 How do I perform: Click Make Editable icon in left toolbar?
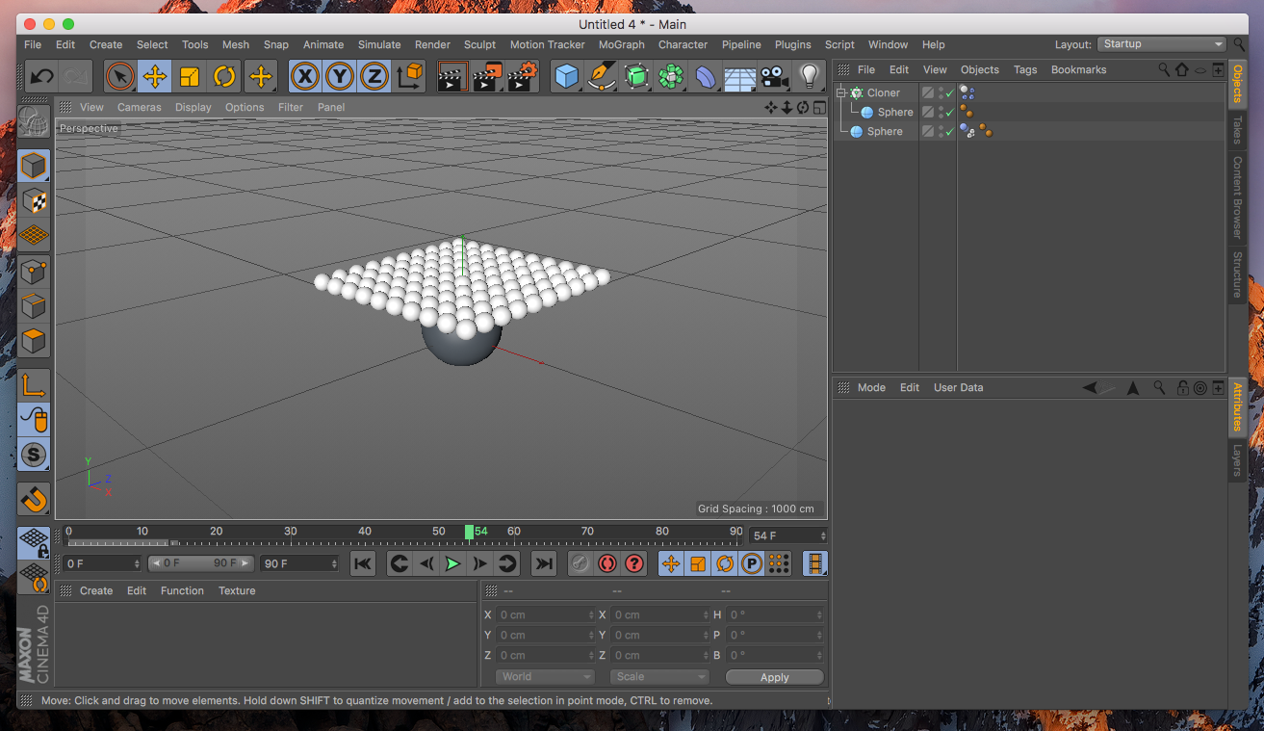[34, 123]
